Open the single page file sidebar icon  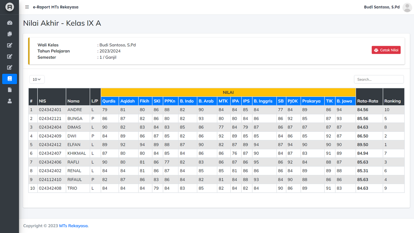click(10, 90)
